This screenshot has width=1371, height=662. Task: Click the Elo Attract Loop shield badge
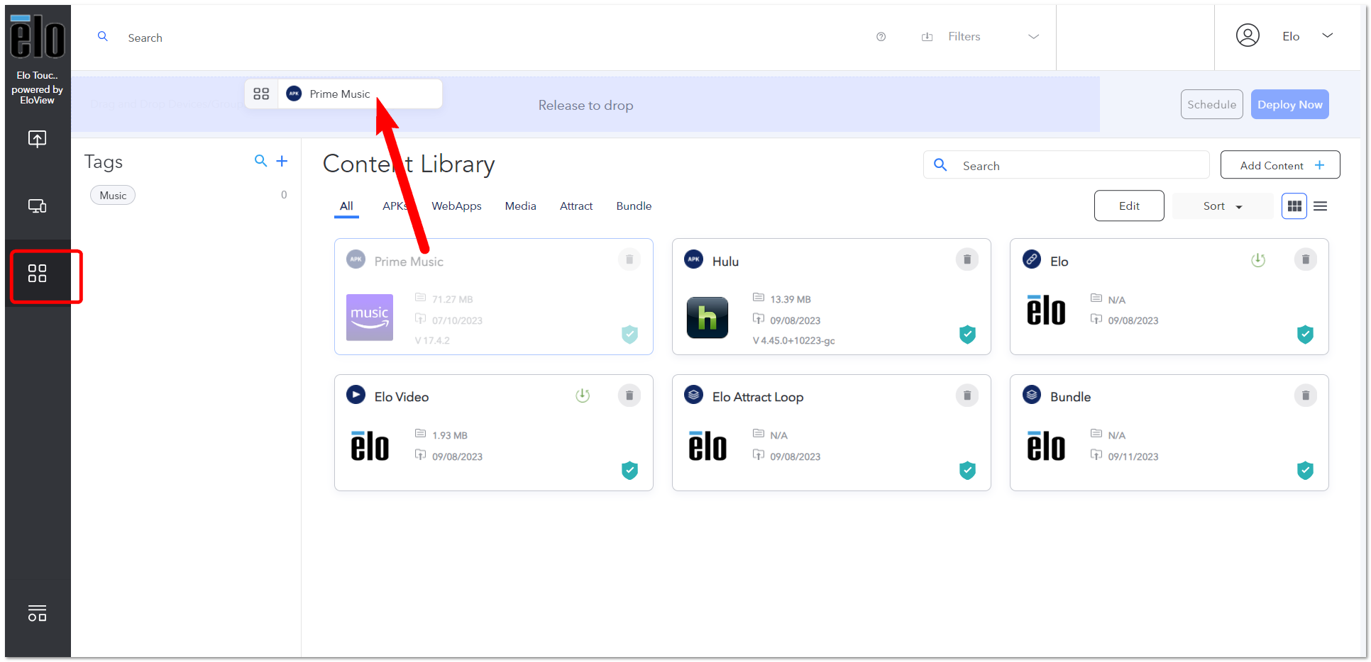(x=967, y=471)
